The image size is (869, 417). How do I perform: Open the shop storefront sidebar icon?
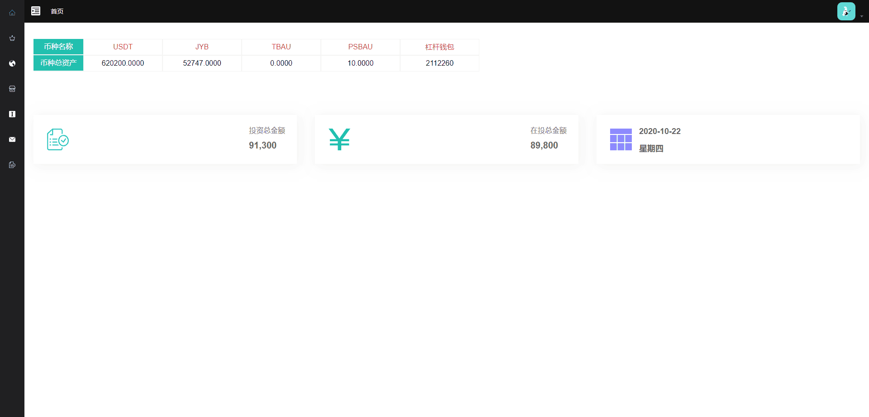12,89
